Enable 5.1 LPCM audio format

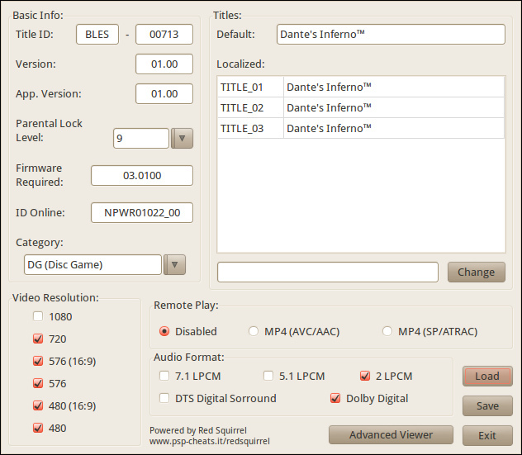click(x=268, y=376)
